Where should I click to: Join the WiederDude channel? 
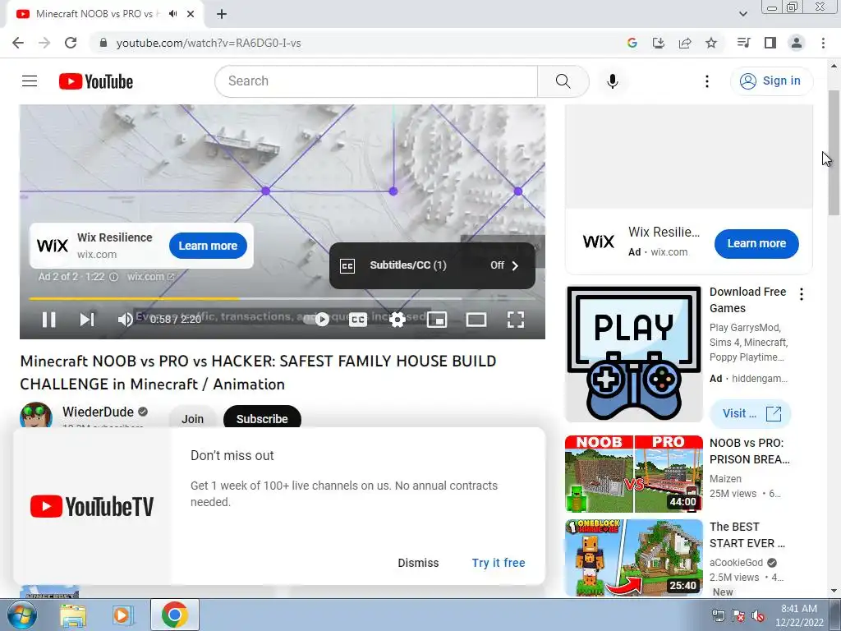click(x=192, y=418)
